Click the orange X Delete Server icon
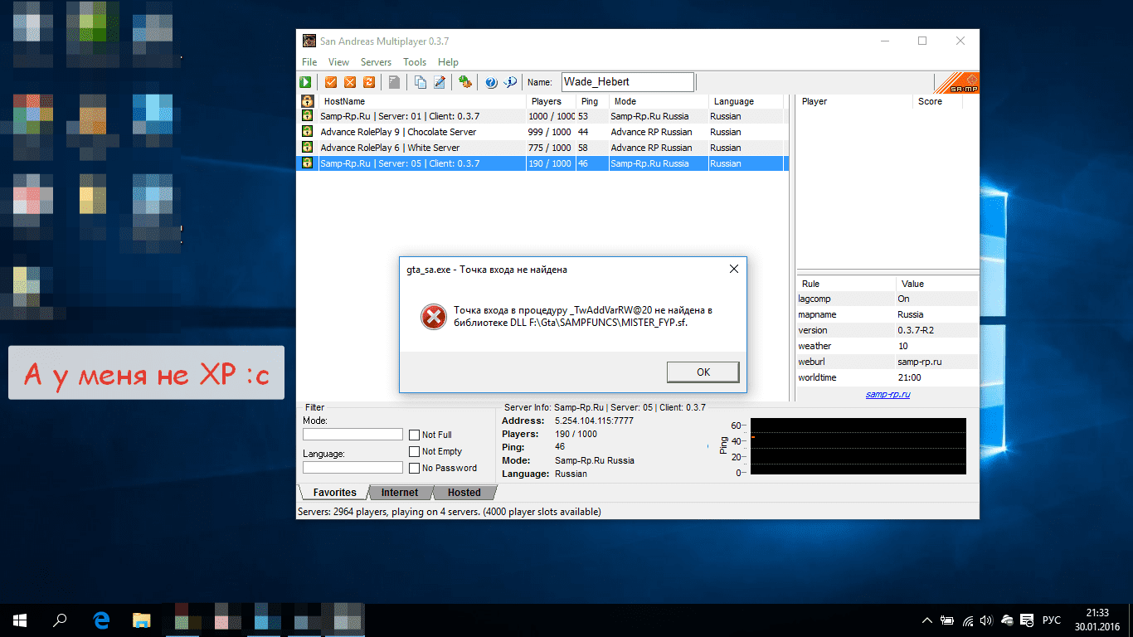Viewport: 1133px width, 637px height. tap(350, 82)
